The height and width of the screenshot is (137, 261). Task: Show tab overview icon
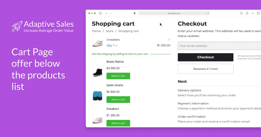tap(258, 13)
